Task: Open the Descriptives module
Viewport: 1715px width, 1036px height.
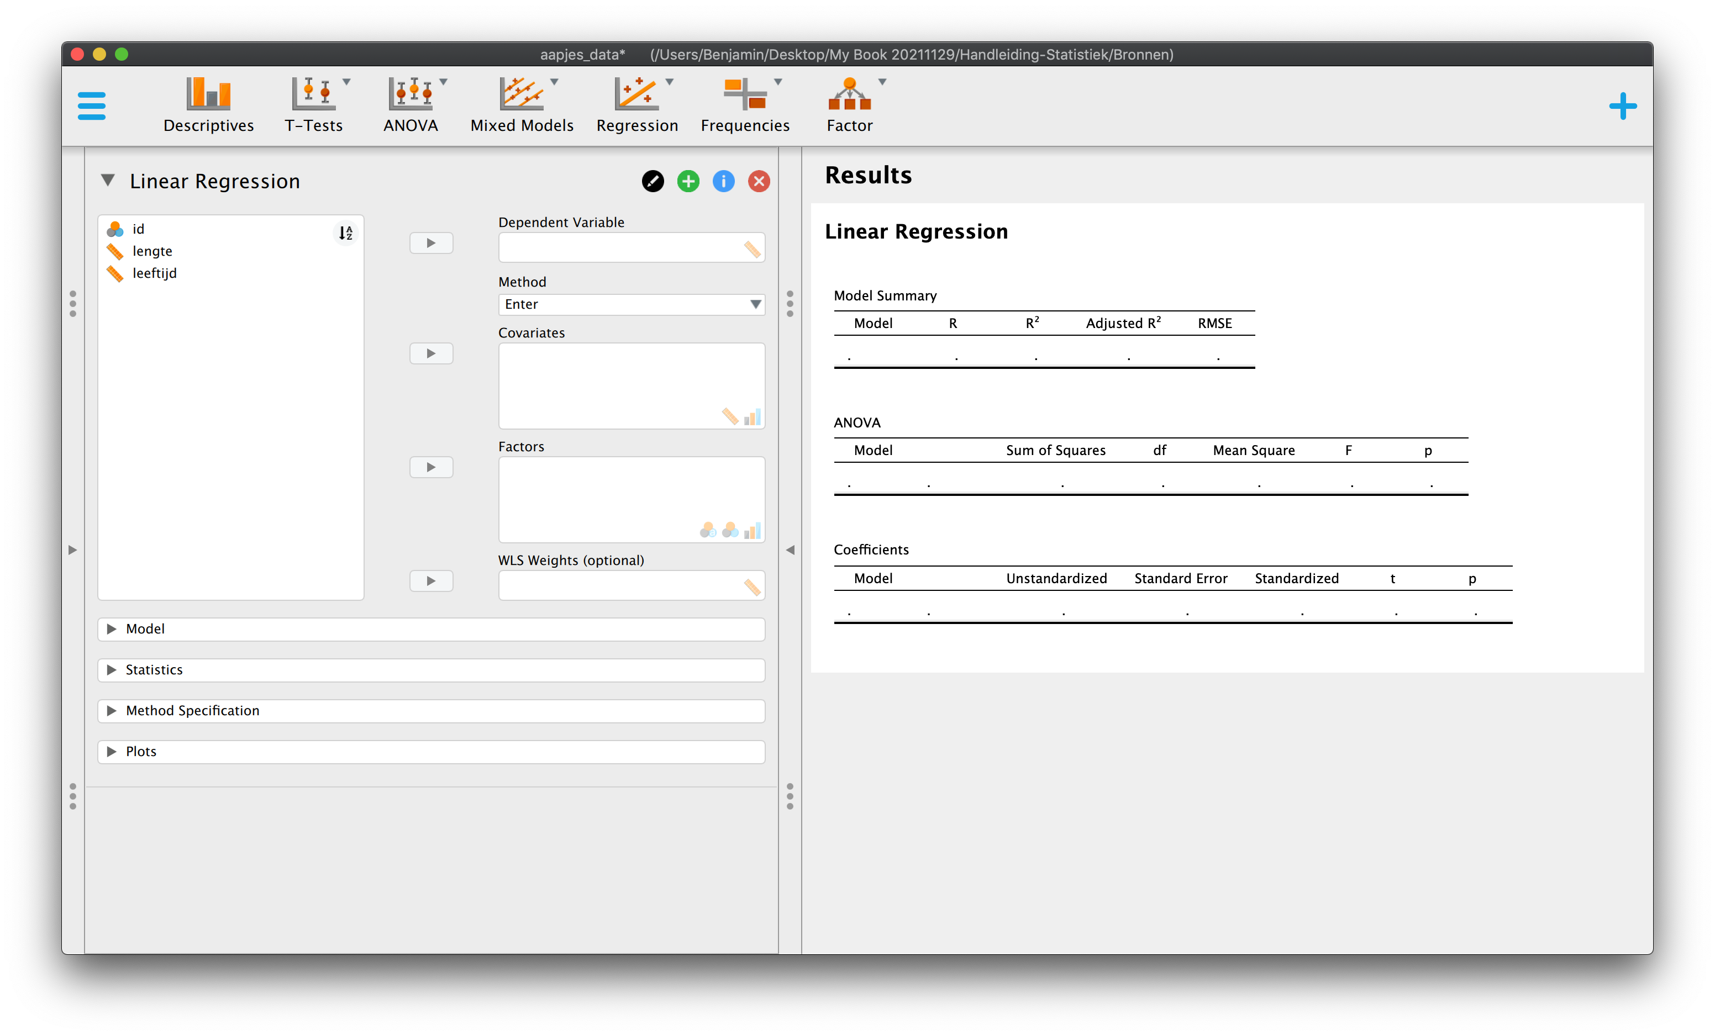Action: (x=208, y=104)
